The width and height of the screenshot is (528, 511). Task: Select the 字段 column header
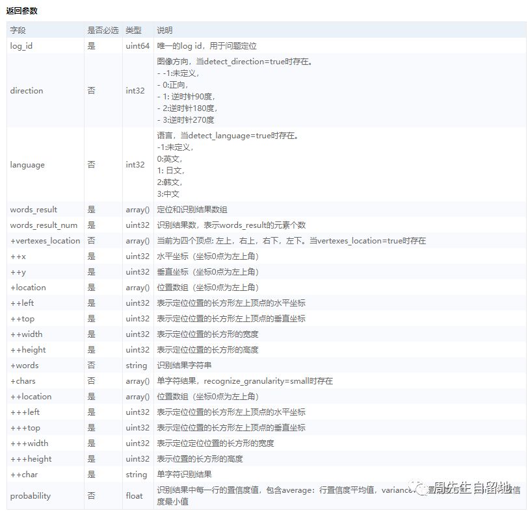click(x=18, y=31)
